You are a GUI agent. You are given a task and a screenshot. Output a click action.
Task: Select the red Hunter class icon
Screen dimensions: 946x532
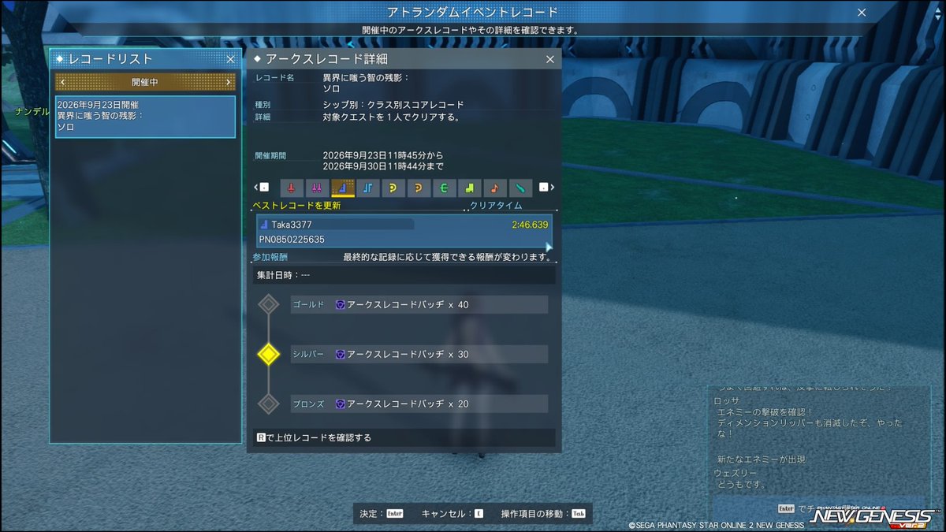pos(291,188)
